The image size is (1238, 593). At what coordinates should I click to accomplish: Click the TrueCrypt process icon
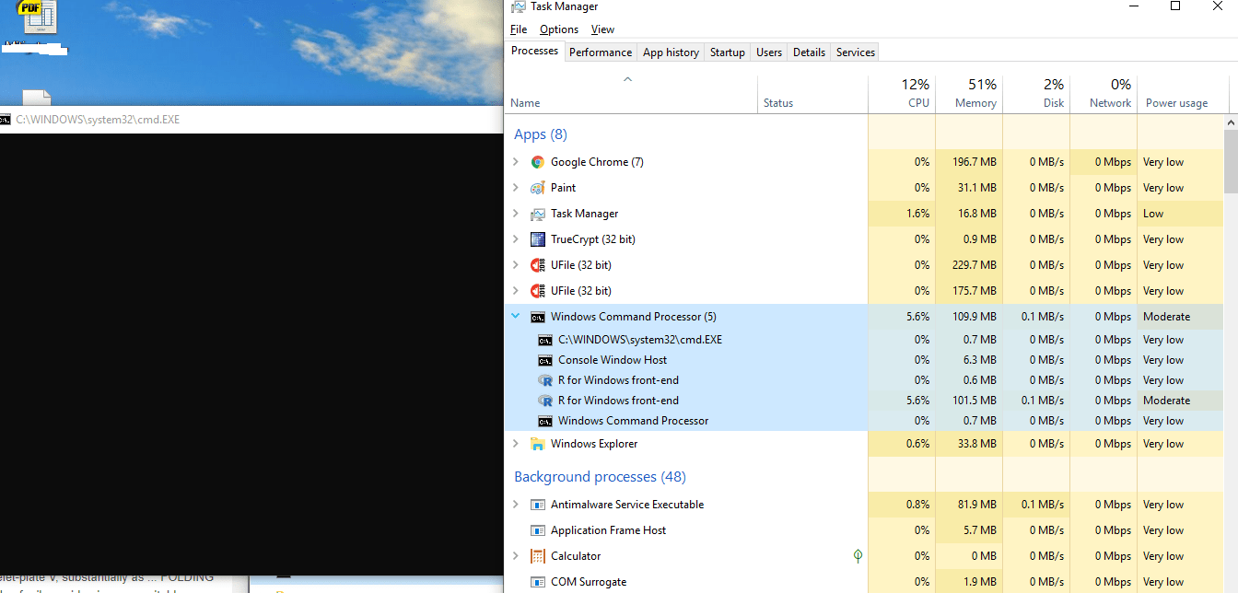tap(537, 238)
